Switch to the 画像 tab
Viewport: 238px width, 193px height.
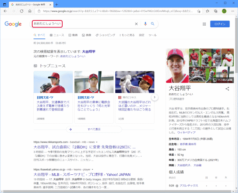(86, 35)
